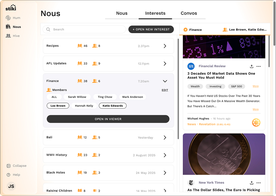Click Open in Viewer button

[108, 119]
